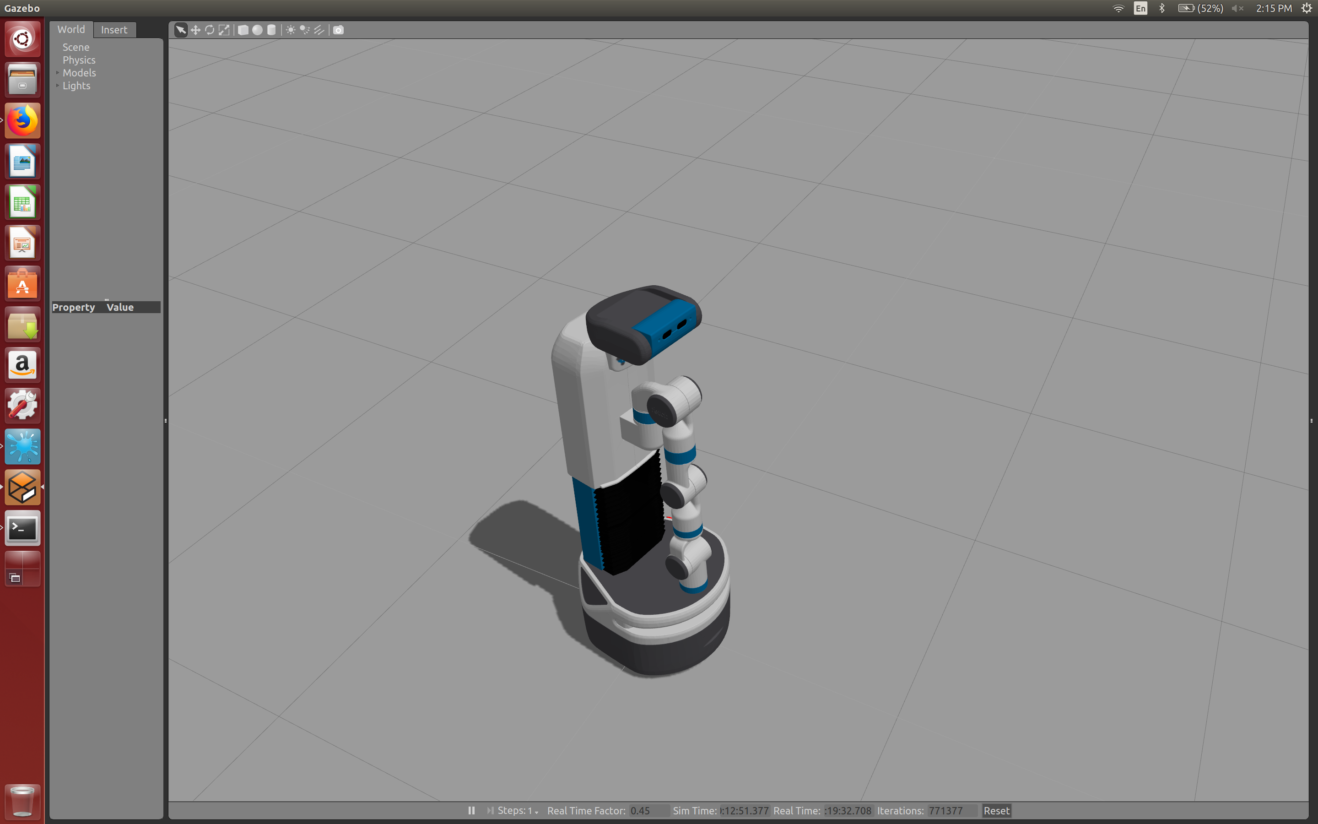
Task: Open LibreOffice Calc from dock
Action: 22,202
